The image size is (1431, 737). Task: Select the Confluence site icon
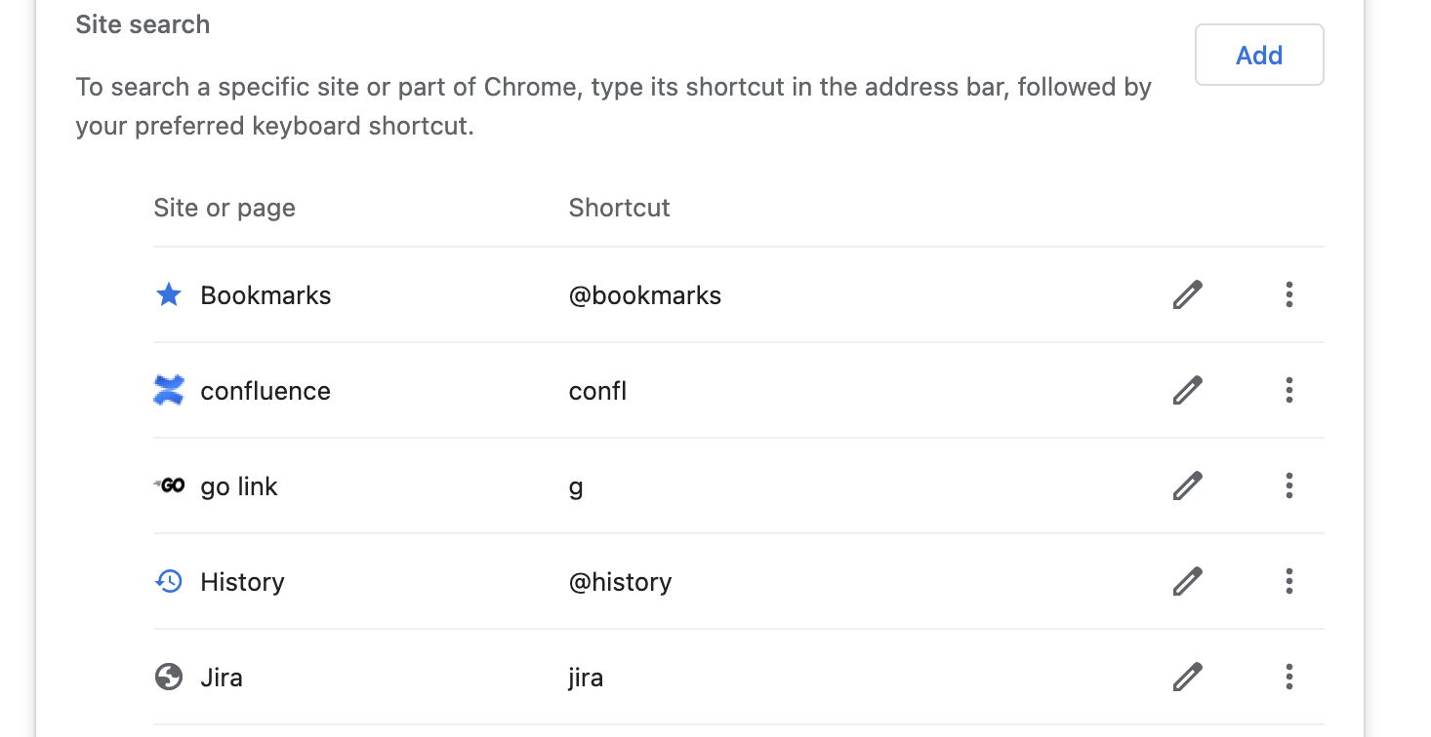pos(168,390)
